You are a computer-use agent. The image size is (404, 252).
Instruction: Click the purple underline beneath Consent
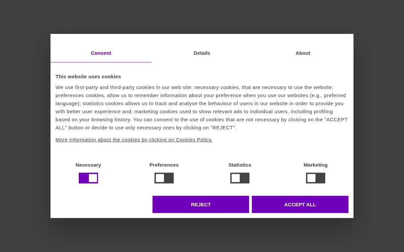tap(101, 62)
